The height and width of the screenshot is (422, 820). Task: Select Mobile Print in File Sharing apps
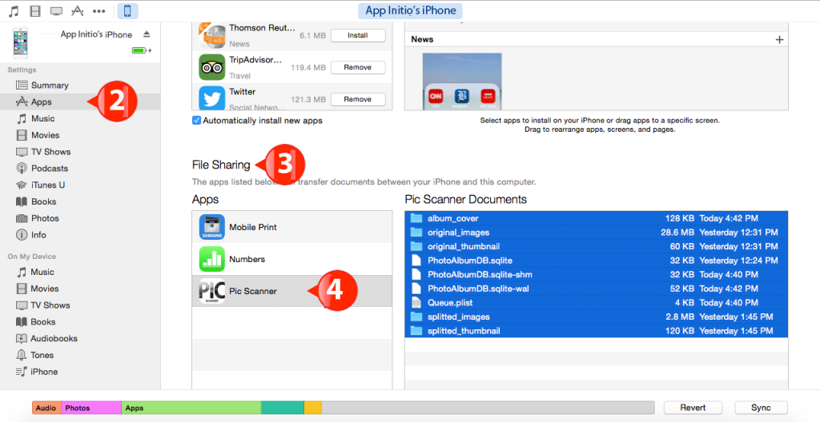(292, 227)
